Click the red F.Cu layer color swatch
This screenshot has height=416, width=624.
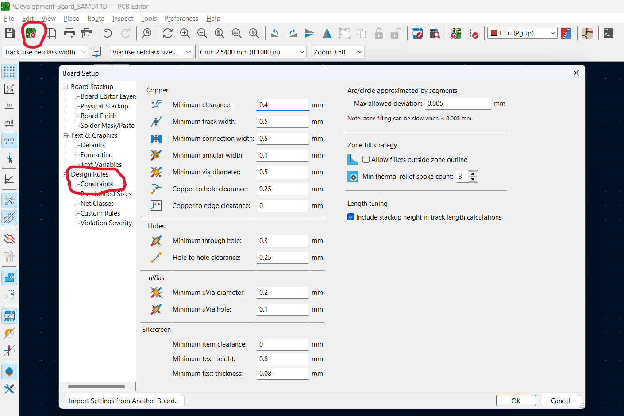click(494, 33)
